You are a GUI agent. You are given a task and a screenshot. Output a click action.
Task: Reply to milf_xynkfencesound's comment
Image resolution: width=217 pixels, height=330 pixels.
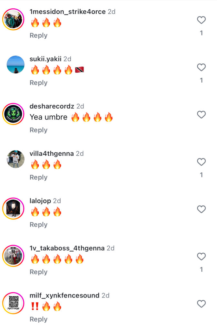point(38,319)
